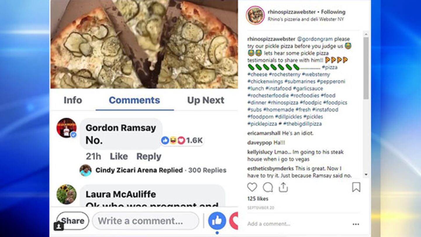Focus the Write a comment field
Image resolution: width=421 pixels, height=237 pixels.
coord(146,221)
